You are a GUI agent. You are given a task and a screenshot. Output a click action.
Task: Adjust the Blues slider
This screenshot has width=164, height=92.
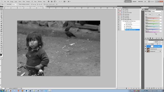click(153, 30)
